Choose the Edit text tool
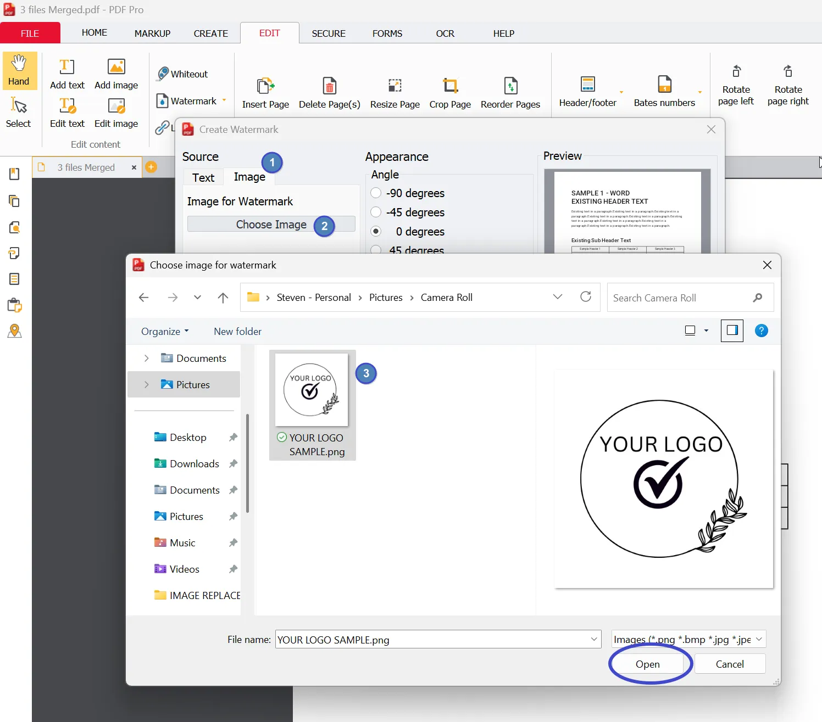 (67, 113)
